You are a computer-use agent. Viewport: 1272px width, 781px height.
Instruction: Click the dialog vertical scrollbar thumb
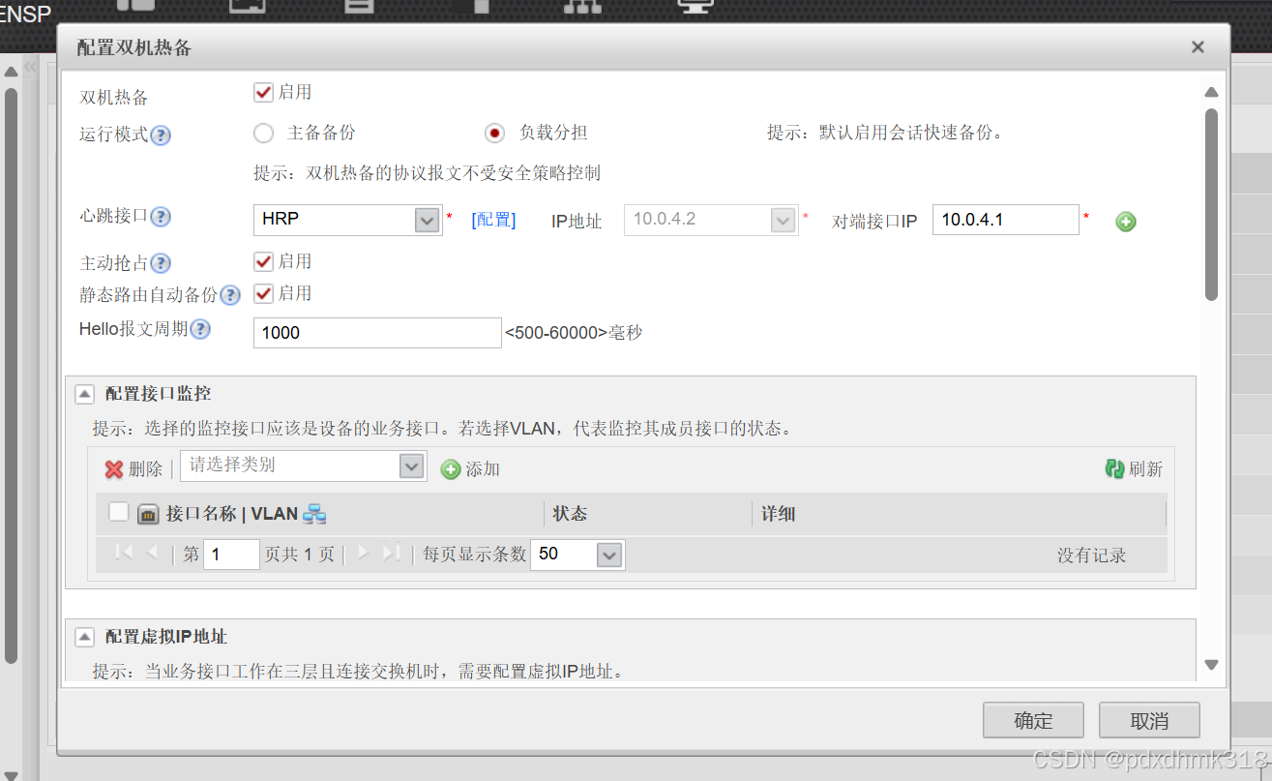pos(1211,203)
